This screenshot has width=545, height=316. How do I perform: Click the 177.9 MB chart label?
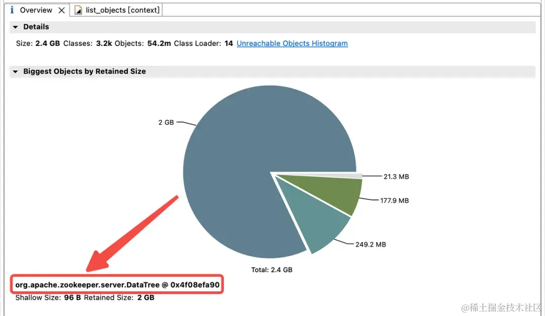[x=395, y=201]
